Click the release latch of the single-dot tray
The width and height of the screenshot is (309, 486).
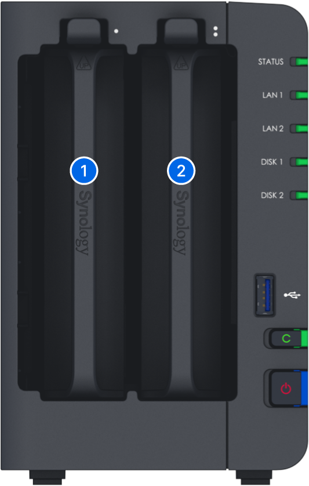[84, 31]
